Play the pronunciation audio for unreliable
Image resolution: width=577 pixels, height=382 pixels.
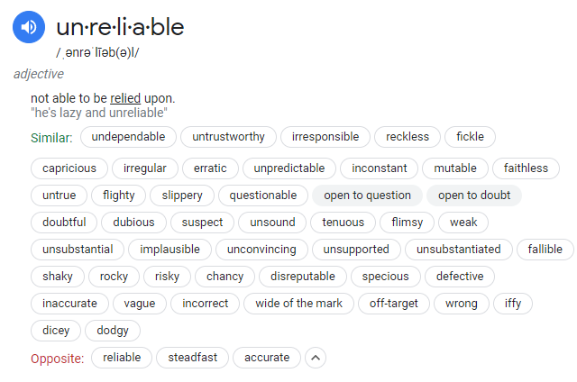pos(29,28)
